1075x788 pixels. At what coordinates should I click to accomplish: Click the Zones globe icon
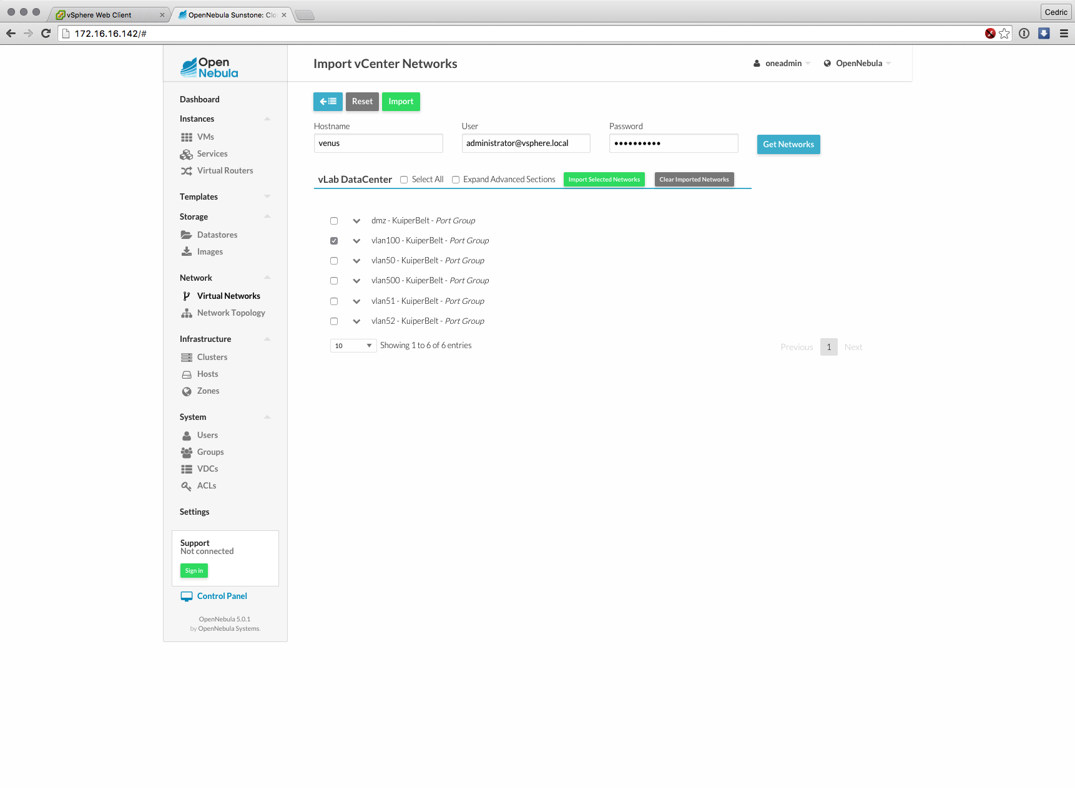187,391
